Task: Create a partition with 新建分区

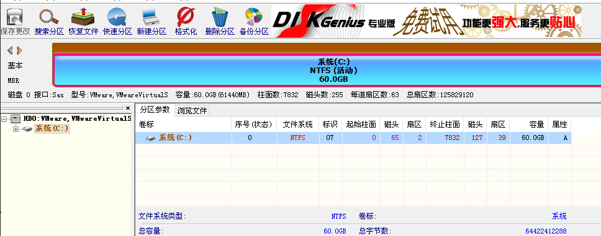Action: [151, 22]
